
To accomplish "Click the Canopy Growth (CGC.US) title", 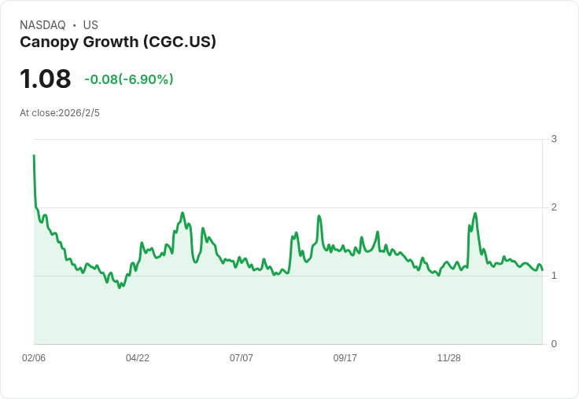I will (x=118, y=42).
